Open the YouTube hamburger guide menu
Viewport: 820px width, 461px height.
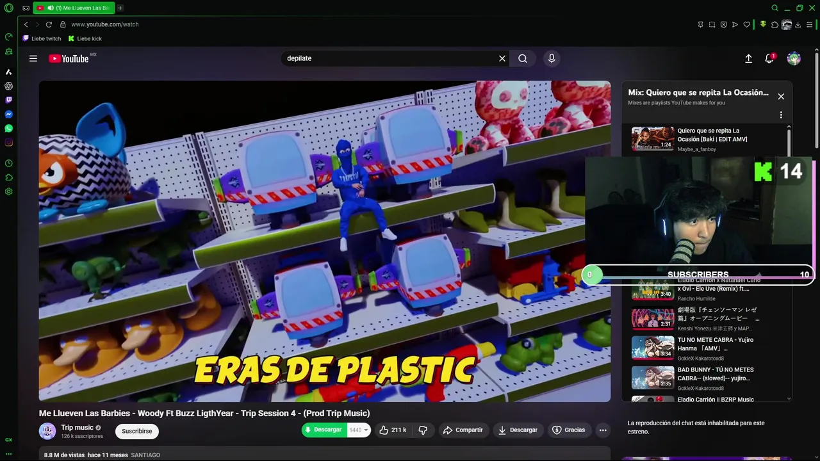click(33, 58)
